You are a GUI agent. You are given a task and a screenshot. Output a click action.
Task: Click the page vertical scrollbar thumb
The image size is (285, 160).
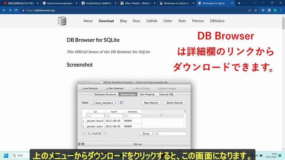tap(283, 23)
